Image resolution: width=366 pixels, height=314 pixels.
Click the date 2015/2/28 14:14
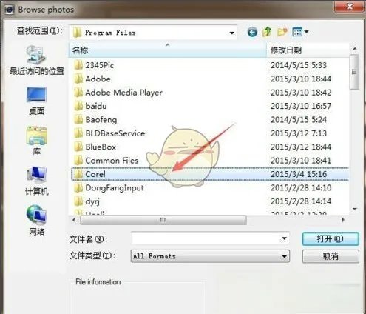[x=301, y=201]
